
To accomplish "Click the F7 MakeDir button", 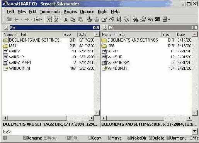I will tap(137, 138).
